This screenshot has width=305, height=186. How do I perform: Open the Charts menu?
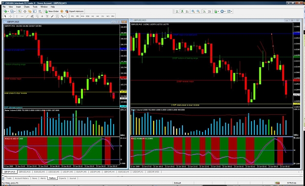tap(27, 7)
